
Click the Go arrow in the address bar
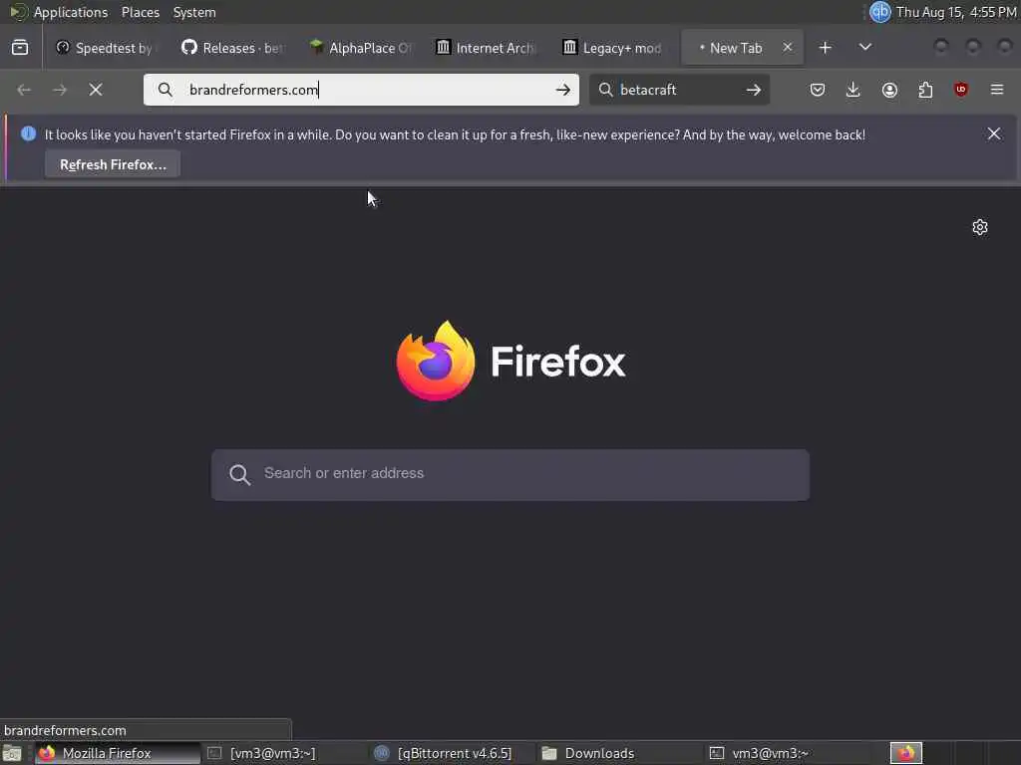tap(563, 90)
